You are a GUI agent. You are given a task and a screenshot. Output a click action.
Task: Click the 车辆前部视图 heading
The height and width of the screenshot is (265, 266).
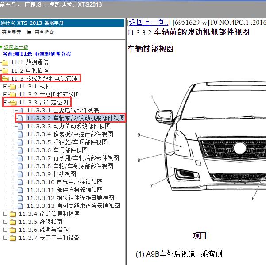click(150, 49)
